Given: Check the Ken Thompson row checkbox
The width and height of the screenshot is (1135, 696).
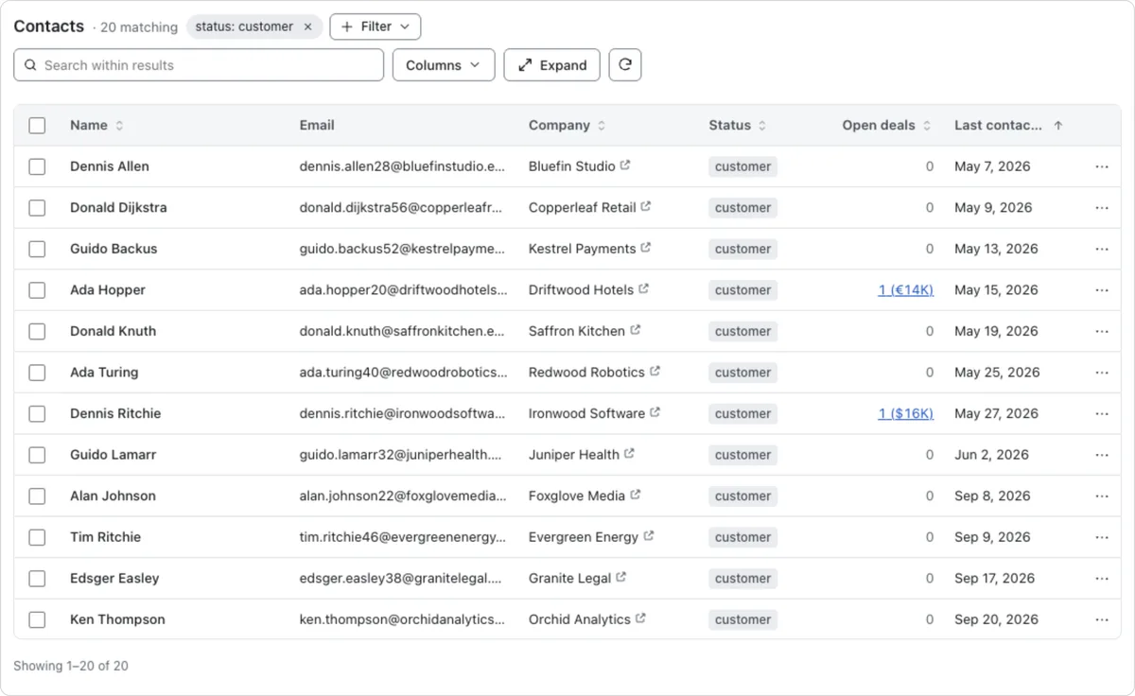Looking at the screenshot, I should click(x=37, y=619).
